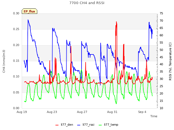This screenshot has width=174, height=130.
Task: Click the chart title 7700 CH4 and RSSI
Action: pos(87,3)
